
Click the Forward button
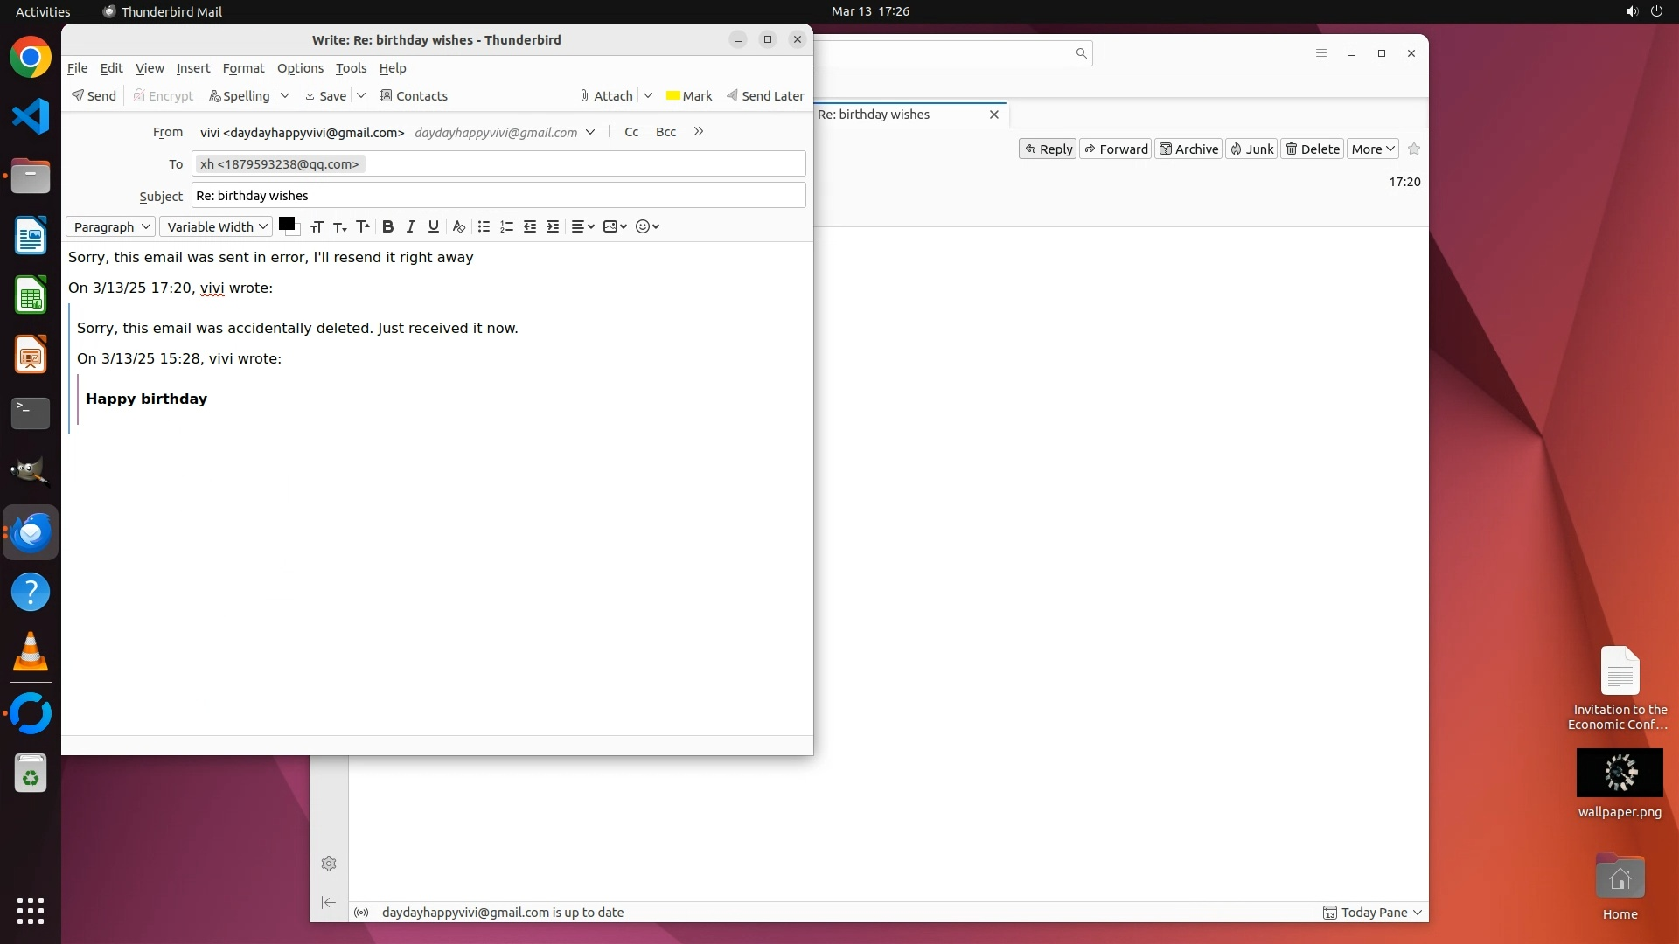pos(1115,149)
